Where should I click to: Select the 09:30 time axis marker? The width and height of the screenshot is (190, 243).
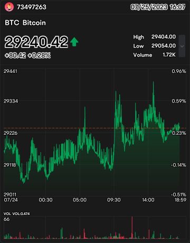coord(114,200)
